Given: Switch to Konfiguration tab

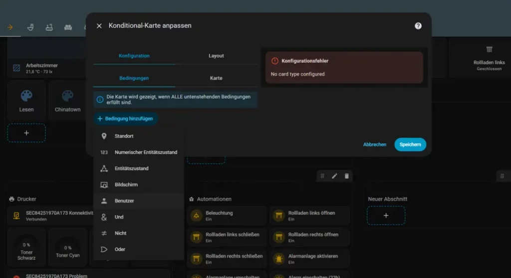Looking at the screenshot, I should (x=134, y=56).
